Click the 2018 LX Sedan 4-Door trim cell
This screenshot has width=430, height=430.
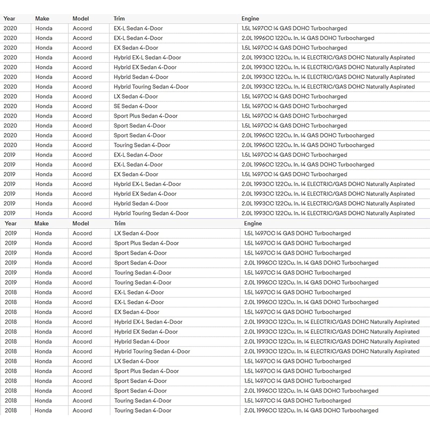[175, 361]
